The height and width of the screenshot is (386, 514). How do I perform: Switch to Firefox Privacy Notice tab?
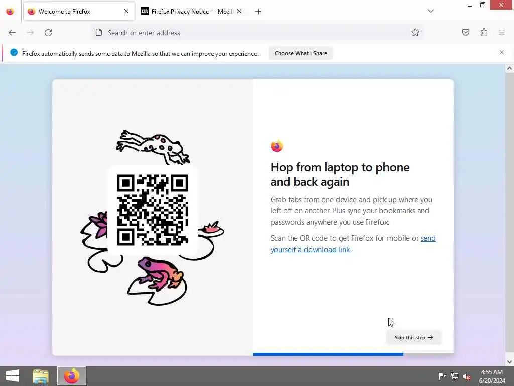click(x=192, y=11)
